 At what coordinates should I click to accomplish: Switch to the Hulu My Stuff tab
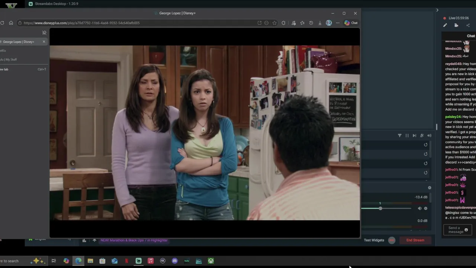(x=23, y=59)
